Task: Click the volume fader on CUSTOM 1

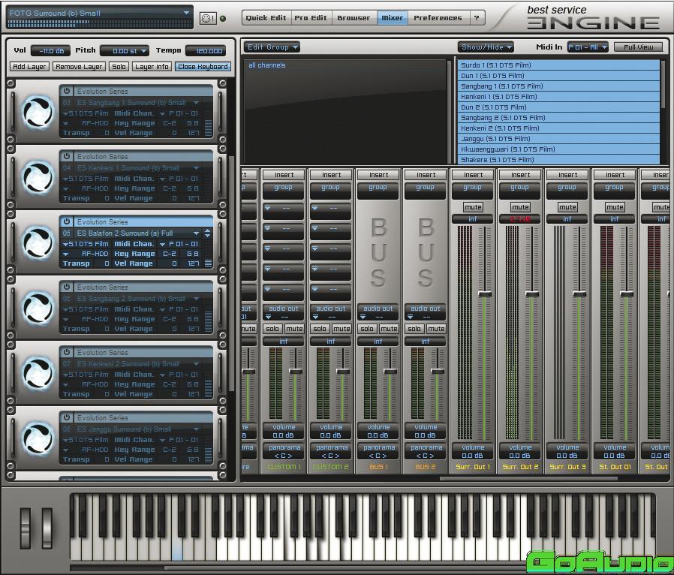Action: point(296,371)
